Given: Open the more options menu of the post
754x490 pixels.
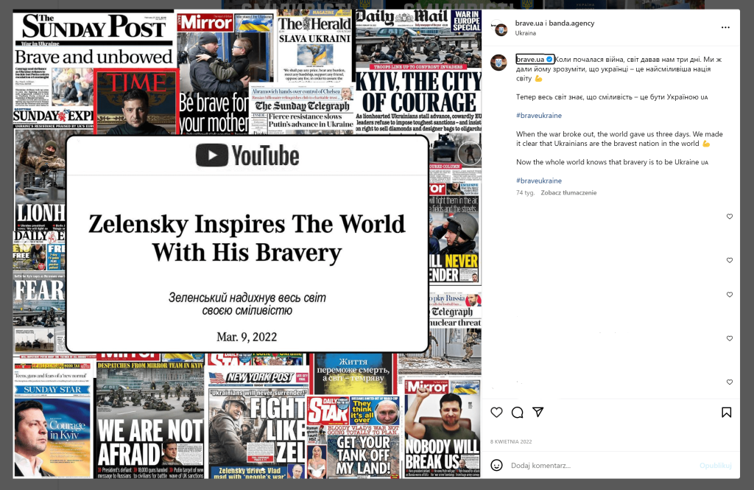Looking at the screenshot, I should tap(725, 27).
